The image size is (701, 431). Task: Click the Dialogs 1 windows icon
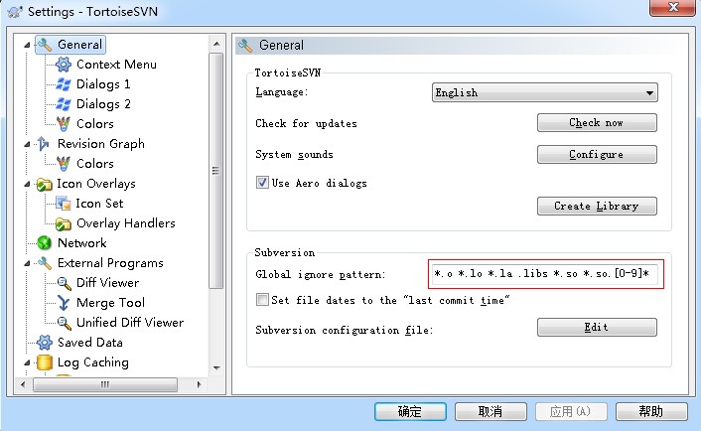64,84
